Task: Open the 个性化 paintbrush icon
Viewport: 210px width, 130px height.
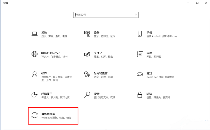Action: [x=87, y=54]
